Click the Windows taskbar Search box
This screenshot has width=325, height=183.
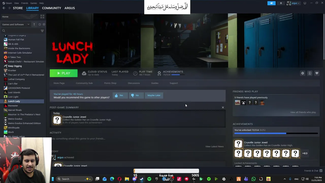74,179
